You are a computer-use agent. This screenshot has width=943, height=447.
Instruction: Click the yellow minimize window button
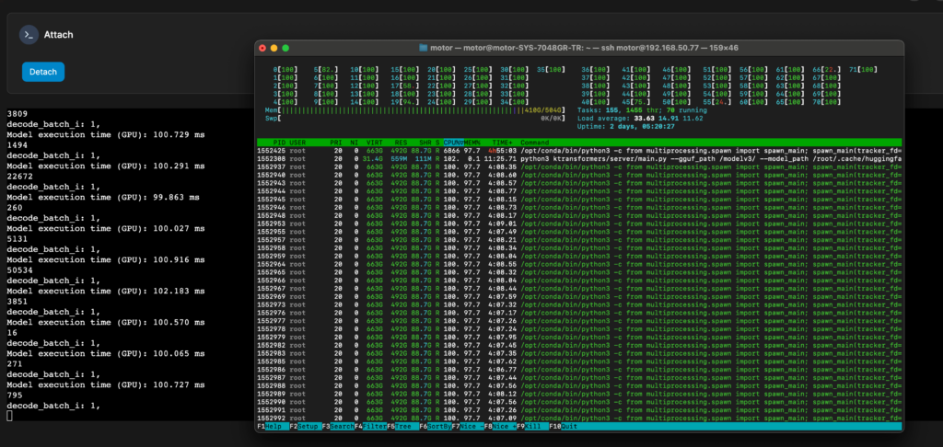(274, 48)
